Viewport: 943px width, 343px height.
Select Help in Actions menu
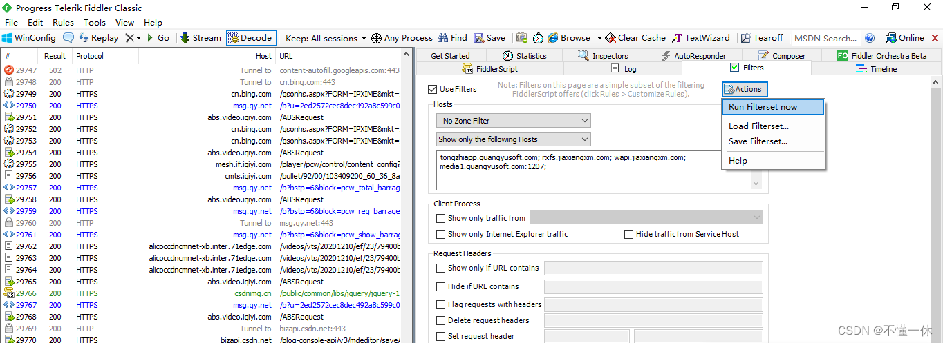point(773,161)
